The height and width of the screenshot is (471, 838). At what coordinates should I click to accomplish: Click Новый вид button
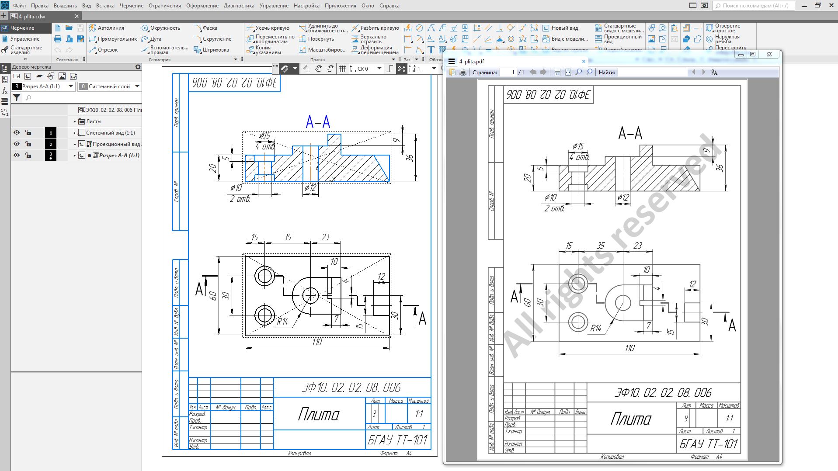[x=560, y=28]
